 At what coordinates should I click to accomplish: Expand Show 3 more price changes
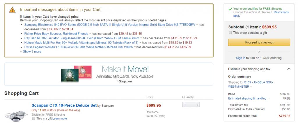tap(30, 52)
